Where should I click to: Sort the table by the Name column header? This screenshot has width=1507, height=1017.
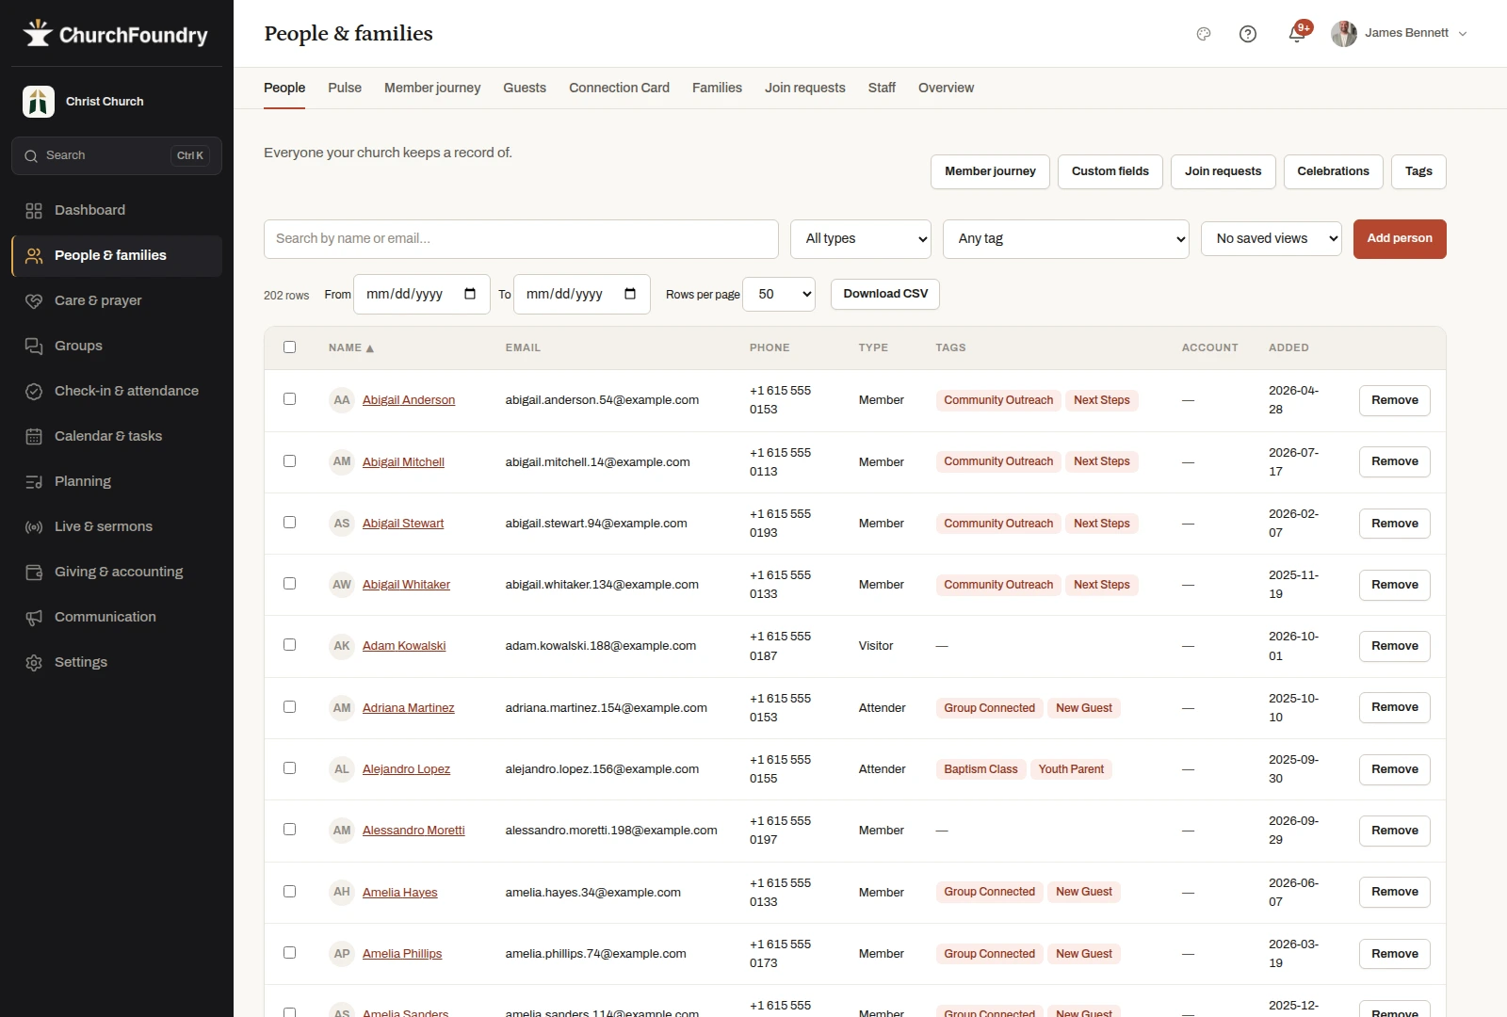[x=351, y=348]
